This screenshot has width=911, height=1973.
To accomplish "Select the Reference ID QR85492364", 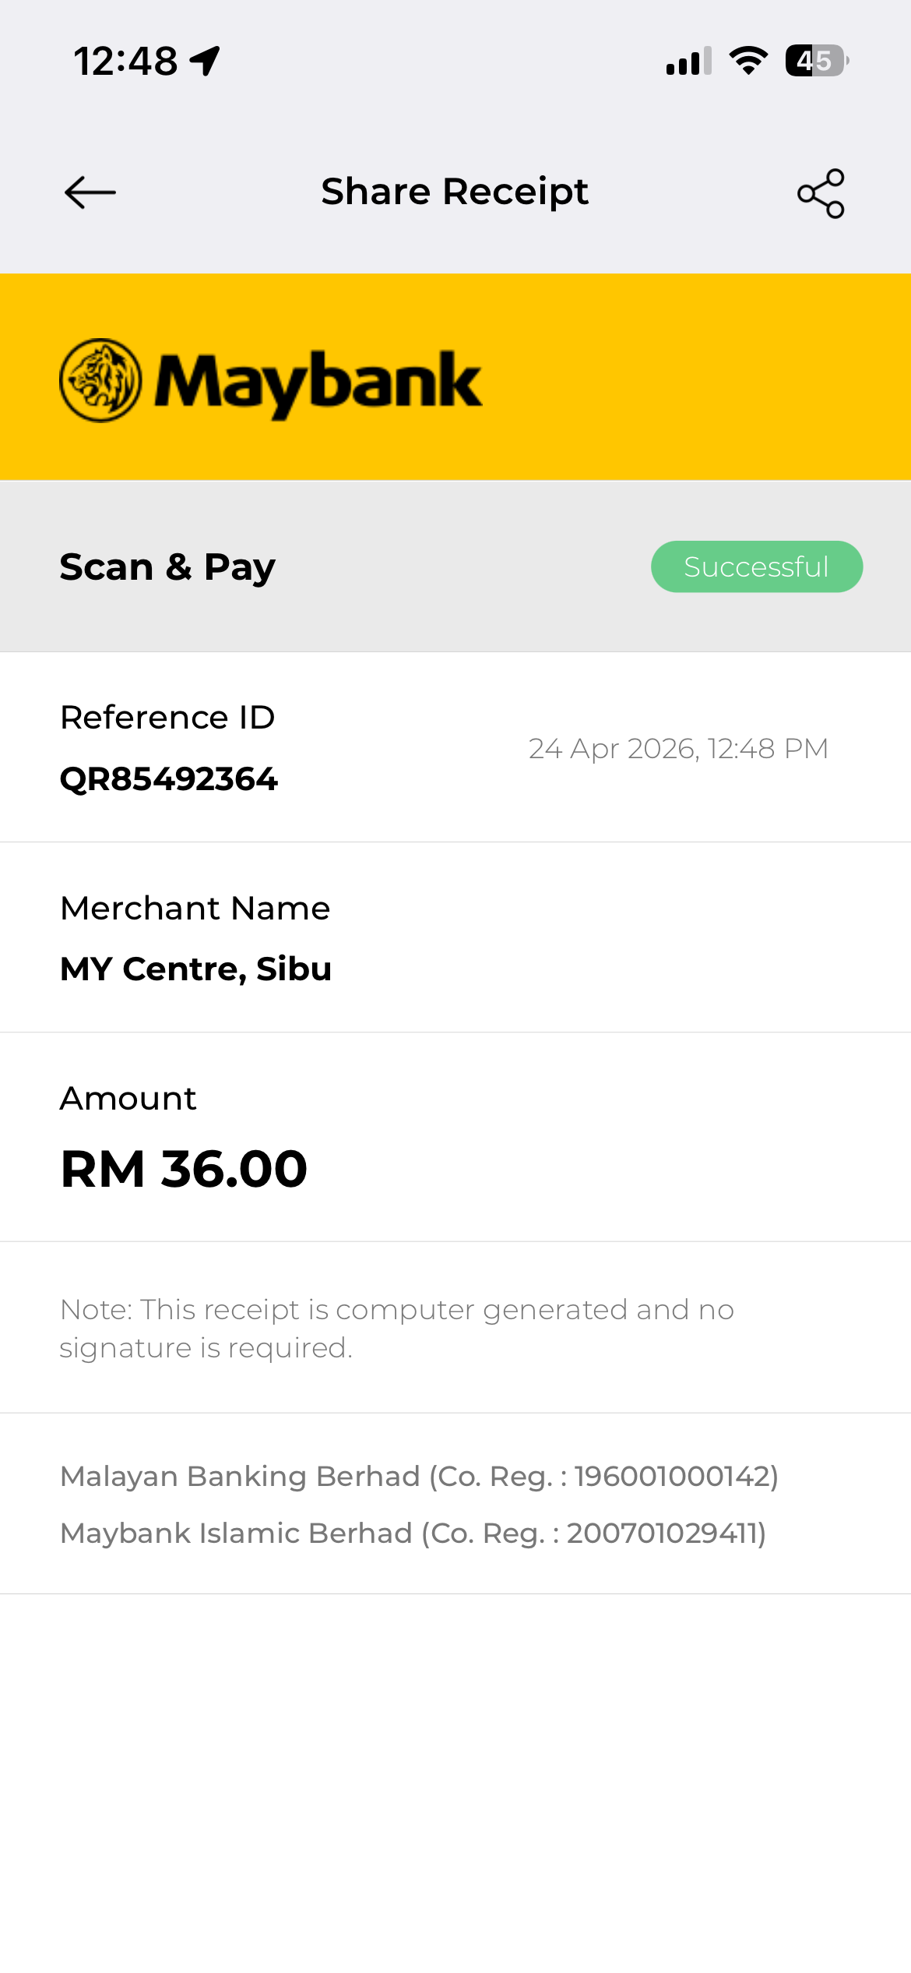I will pyautogui.click(x=169, y=779).
